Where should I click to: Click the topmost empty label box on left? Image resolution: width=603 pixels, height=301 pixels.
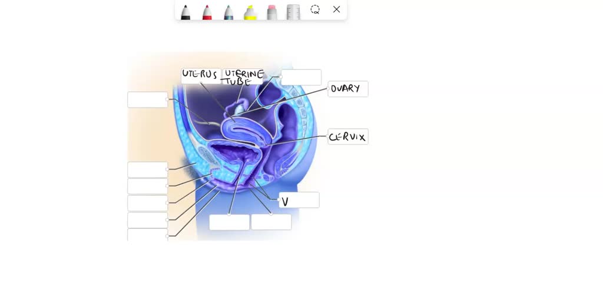(148, 99)
